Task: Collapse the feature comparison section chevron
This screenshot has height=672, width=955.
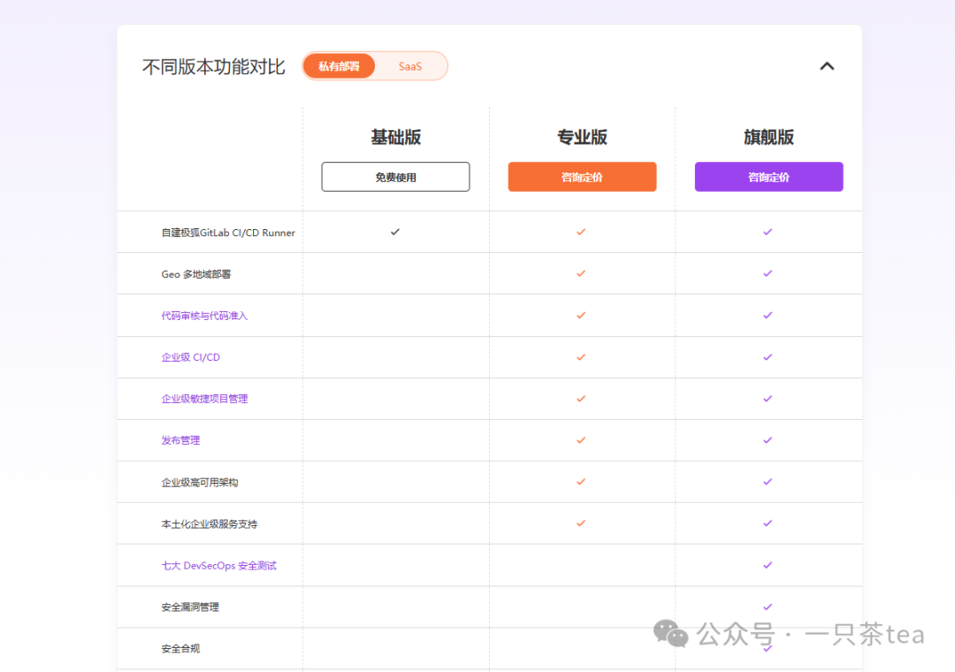Action: pyautogui.click(x=827, y=65)
